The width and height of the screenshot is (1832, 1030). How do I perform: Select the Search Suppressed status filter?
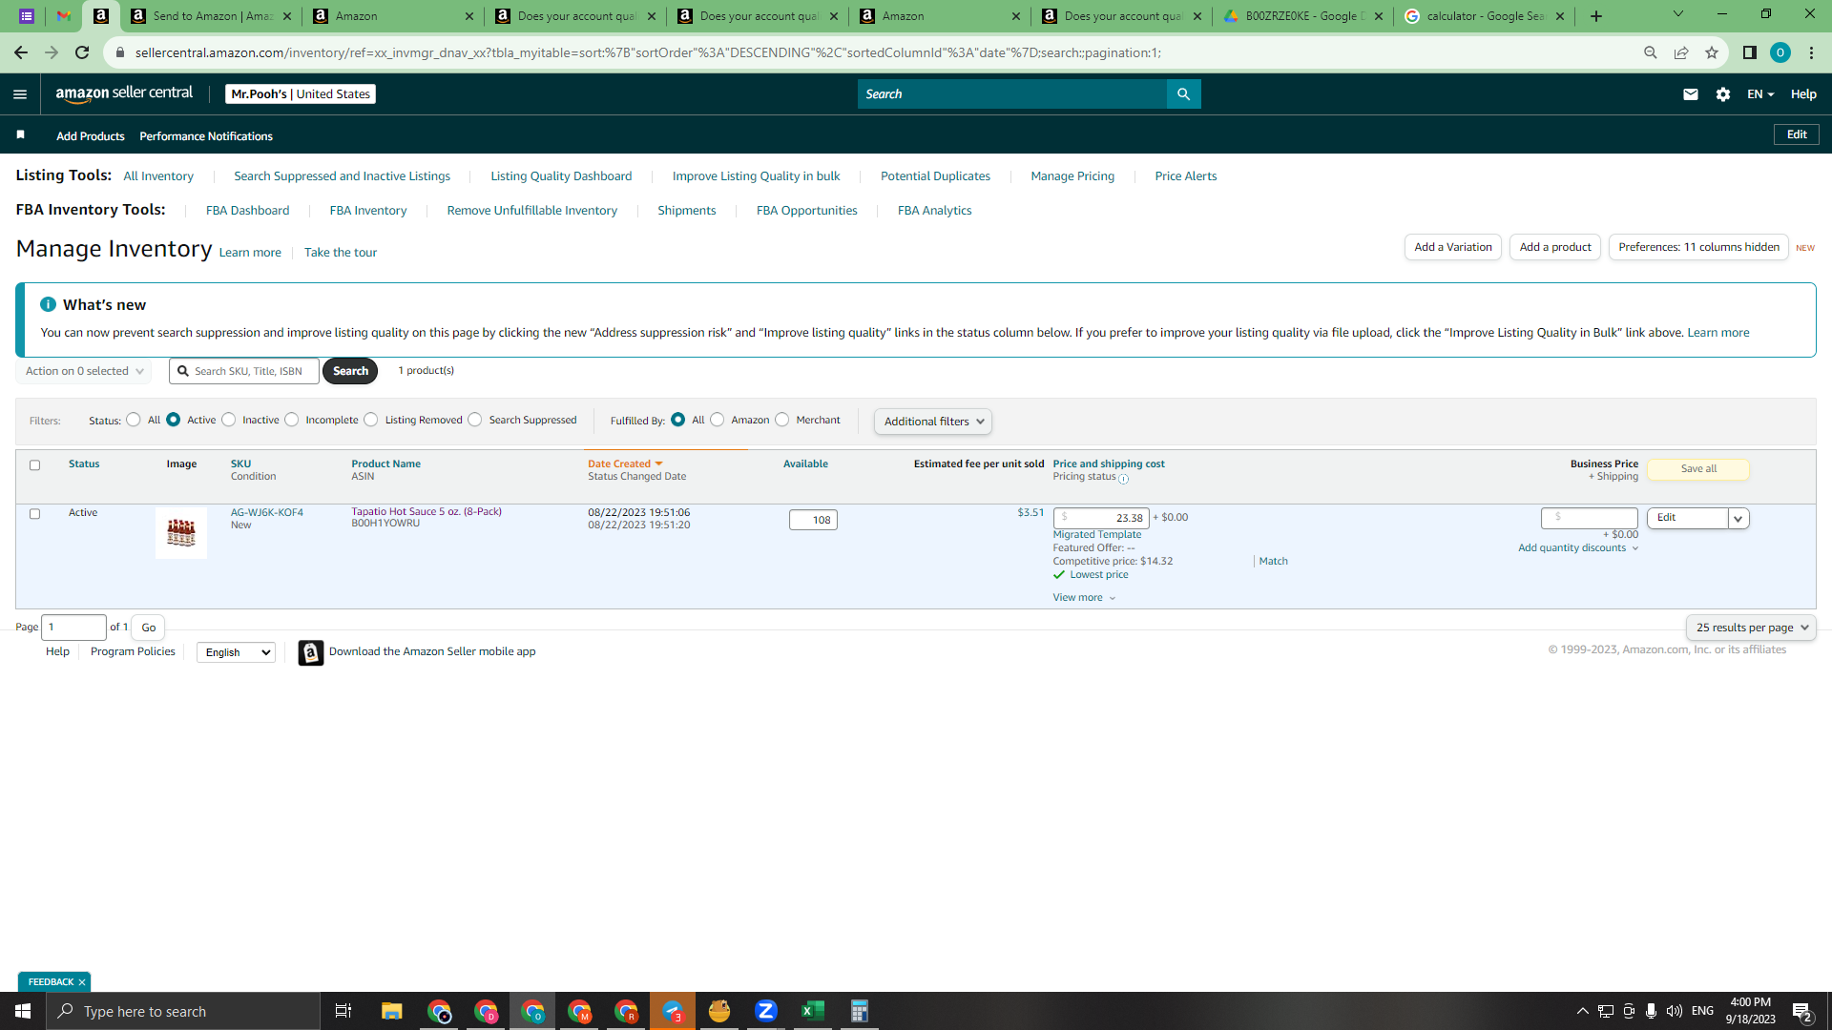(x=475, y=420)
